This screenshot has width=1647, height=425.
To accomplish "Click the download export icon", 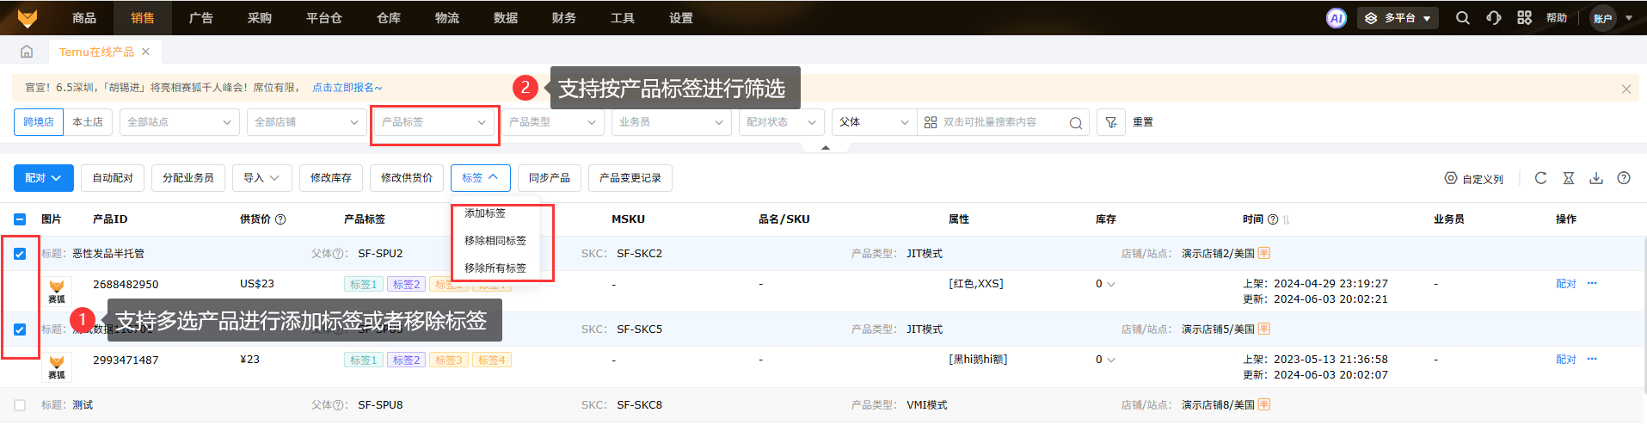I will click(x=1596, y=178).
